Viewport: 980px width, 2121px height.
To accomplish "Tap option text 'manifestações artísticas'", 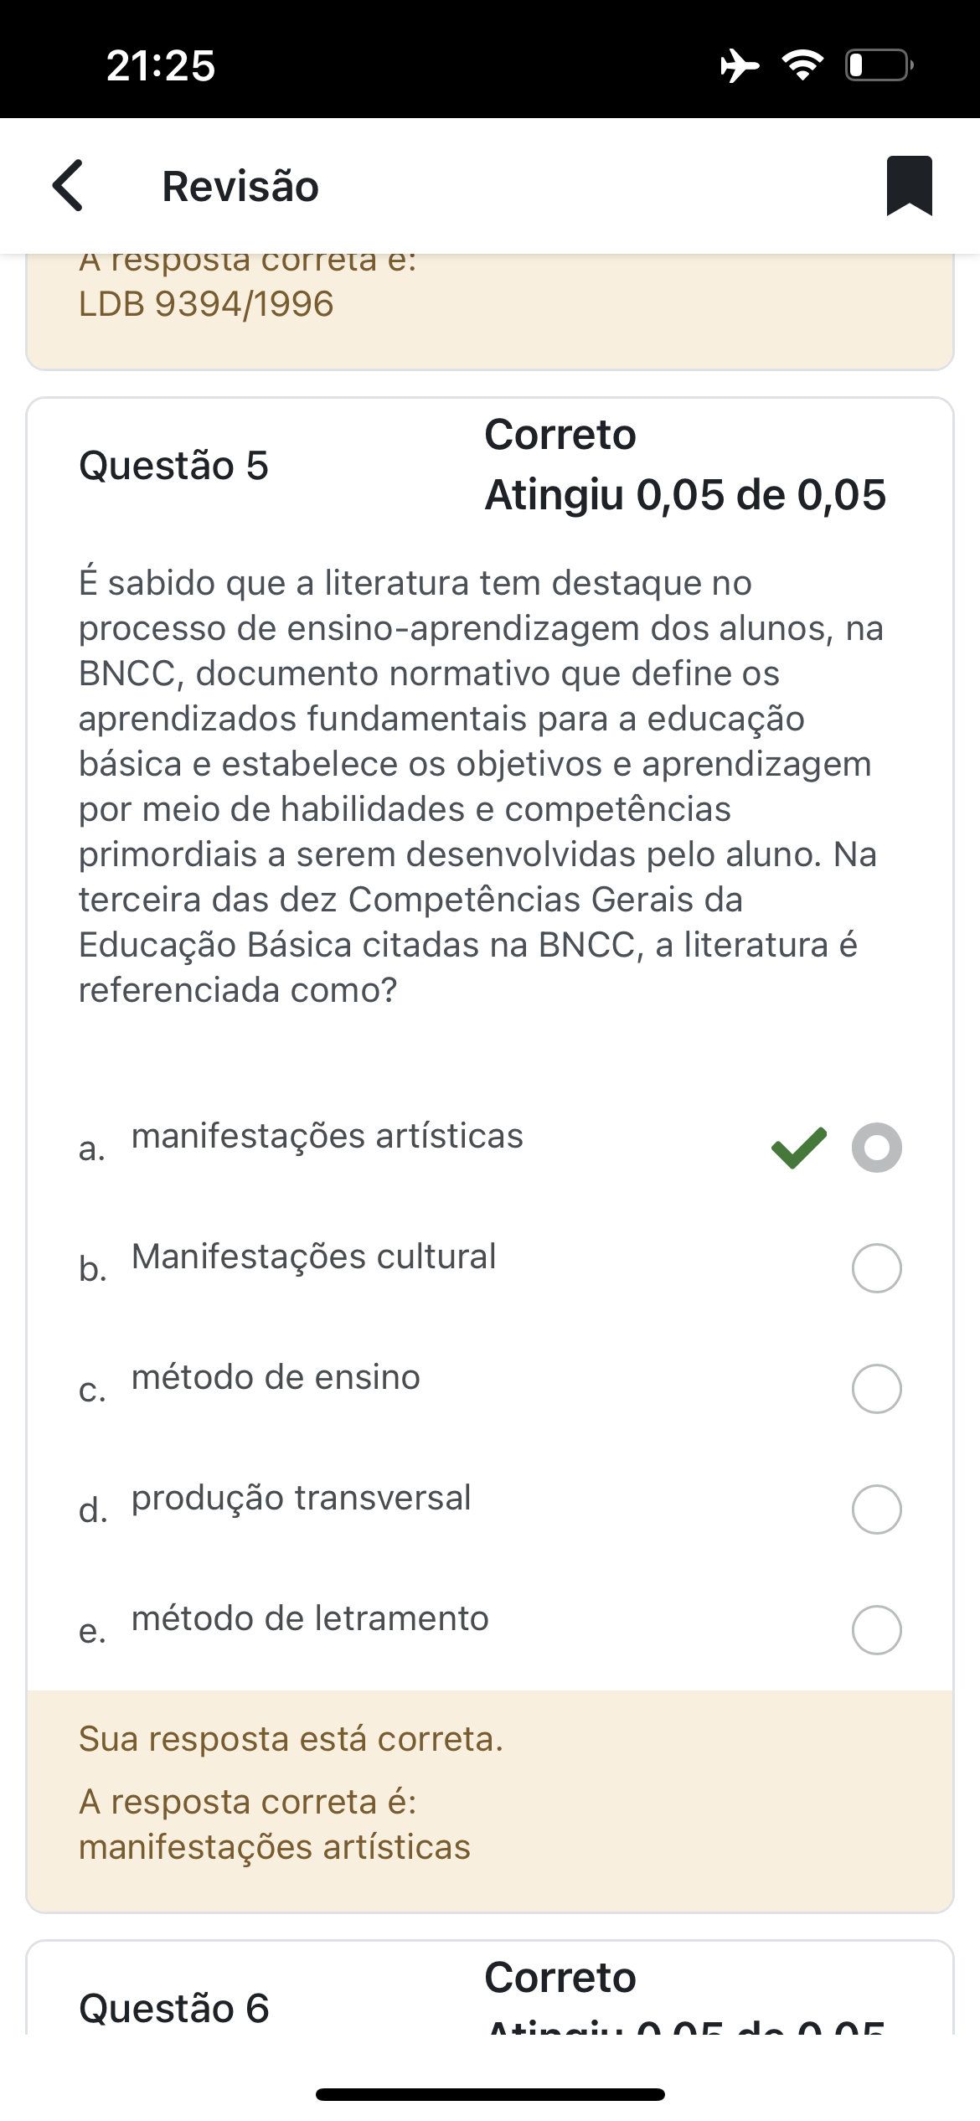I will point(327,1137).
